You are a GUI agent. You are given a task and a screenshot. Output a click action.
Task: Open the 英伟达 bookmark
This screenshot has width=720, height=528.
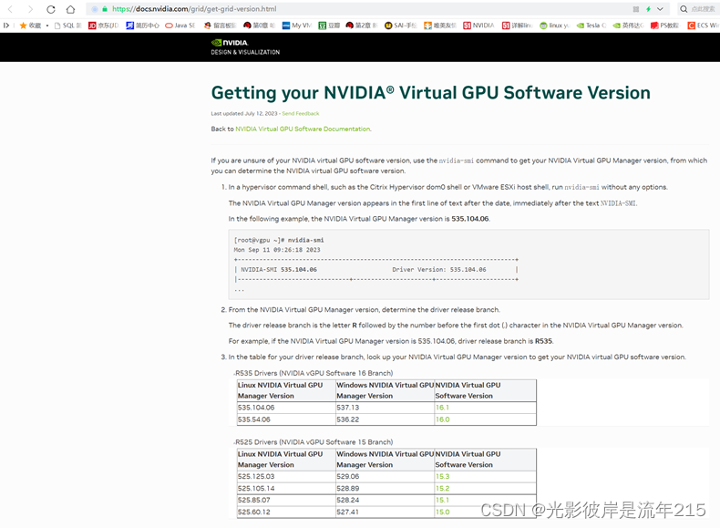click(628, 26)
